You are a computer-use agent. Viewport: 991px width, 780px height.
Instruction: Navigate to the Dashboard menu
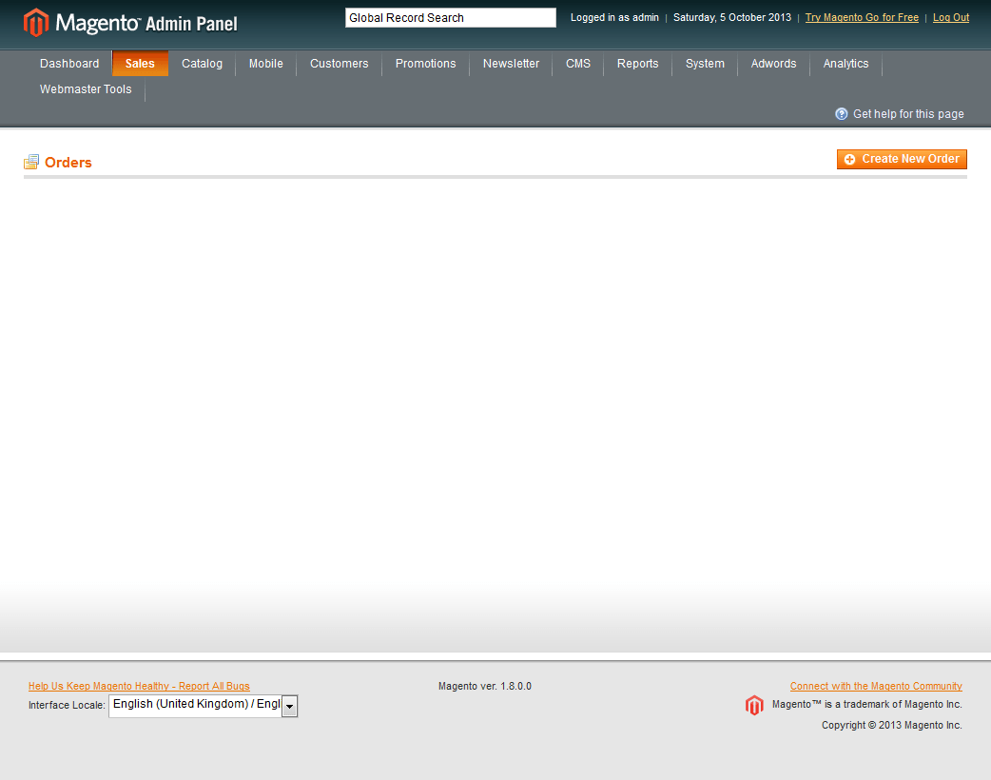[69, 64]
